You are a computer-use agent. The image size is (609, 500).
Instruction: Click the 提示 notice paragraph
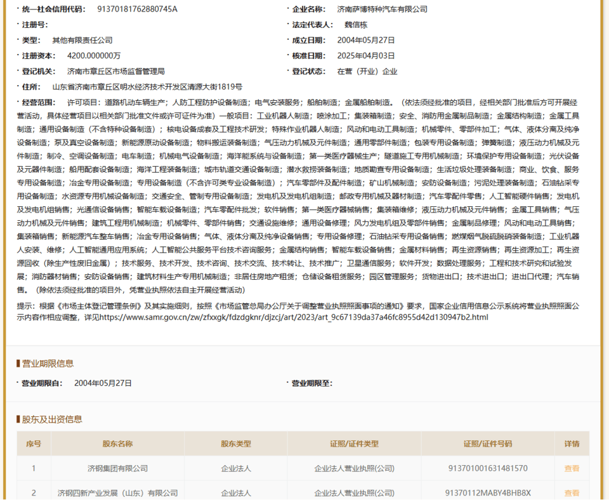click(x=298, y=312)
